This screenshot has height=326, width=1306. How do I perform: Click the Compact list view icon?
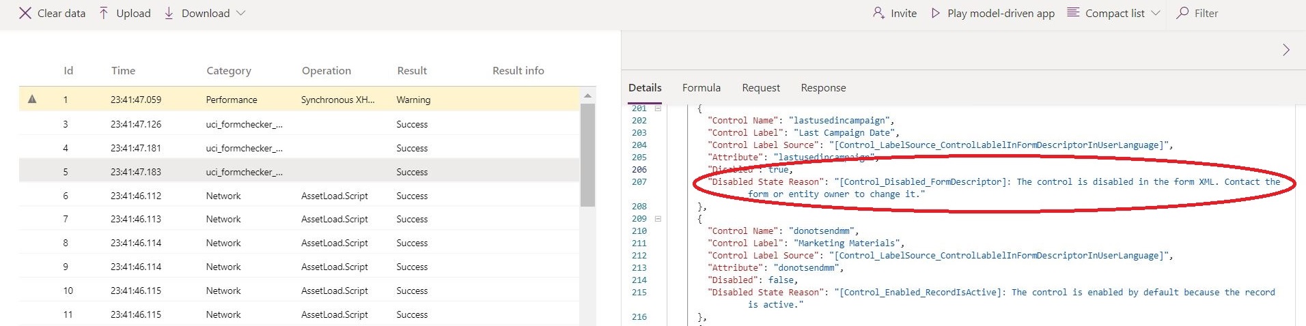(x=1073, y=13)
